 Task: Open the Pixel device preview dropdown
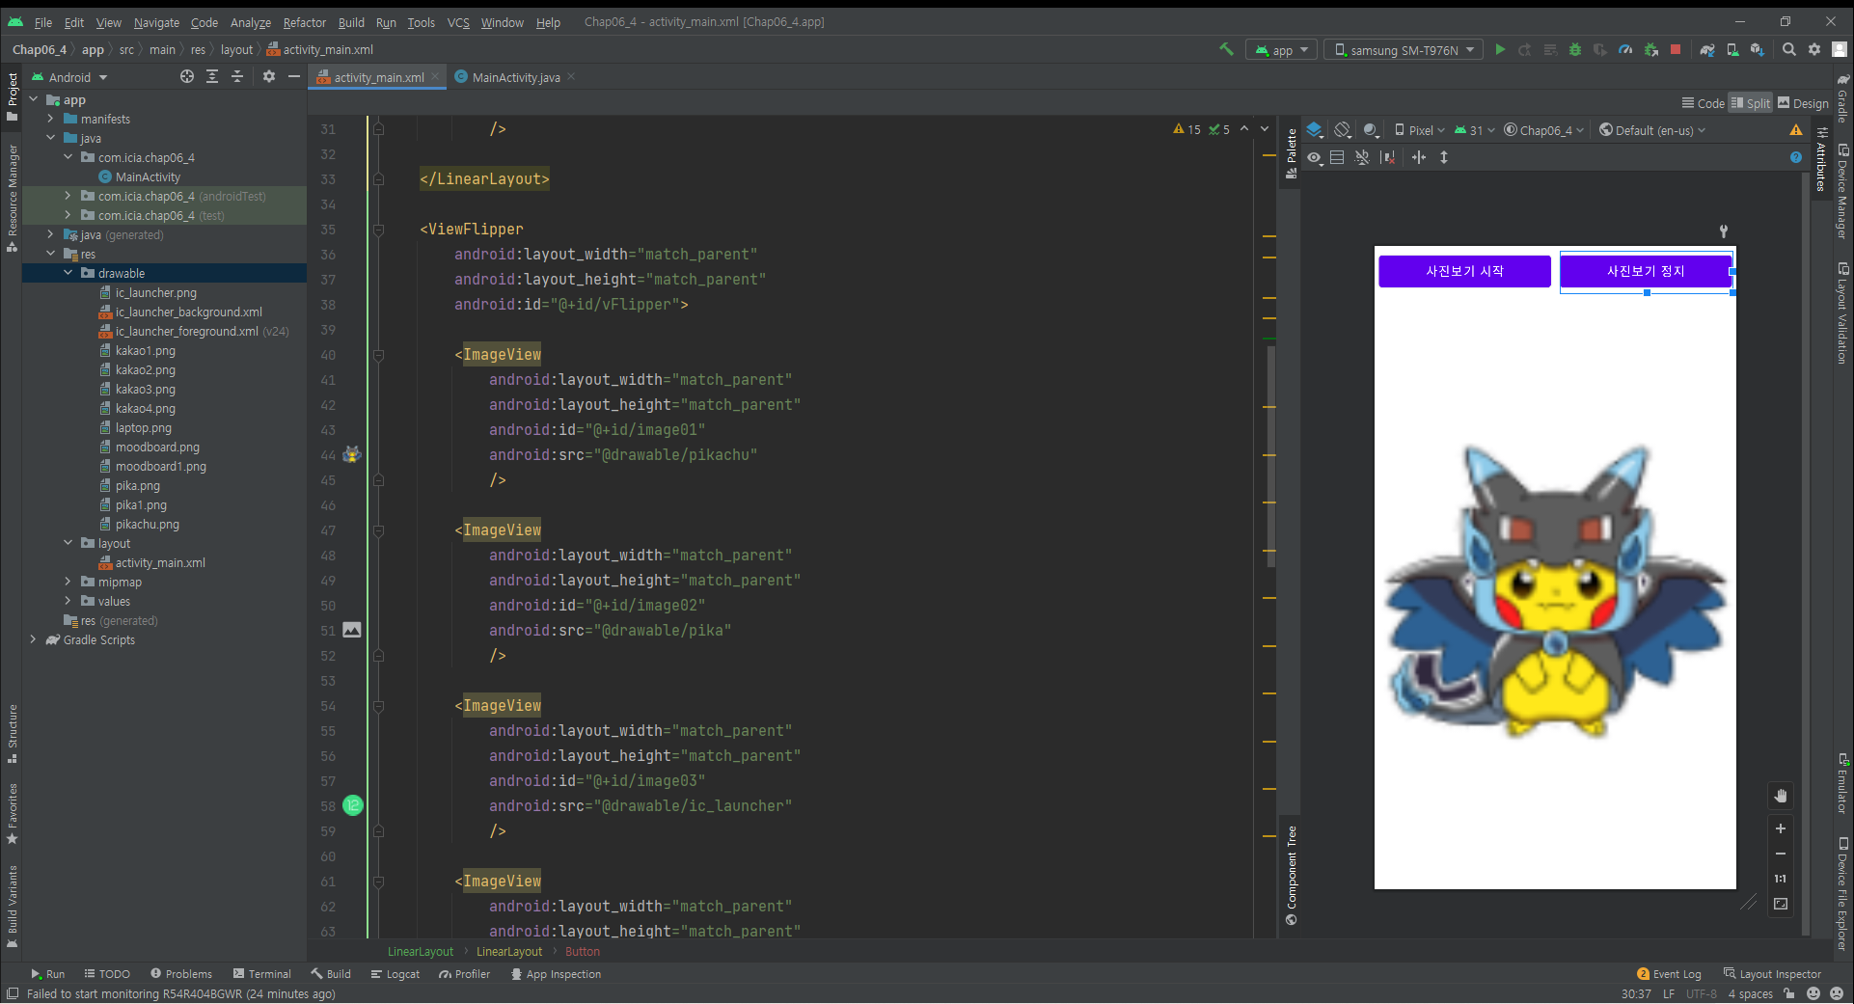coord(1419,130)
